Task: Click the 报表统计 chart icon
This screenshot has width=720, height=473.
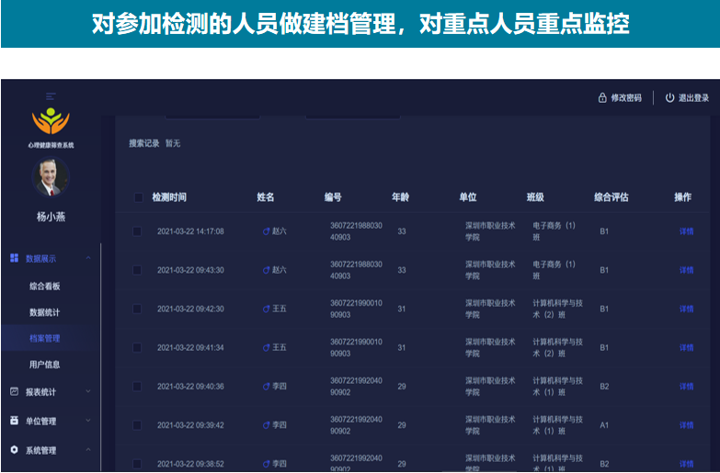Action: (15, 391)
